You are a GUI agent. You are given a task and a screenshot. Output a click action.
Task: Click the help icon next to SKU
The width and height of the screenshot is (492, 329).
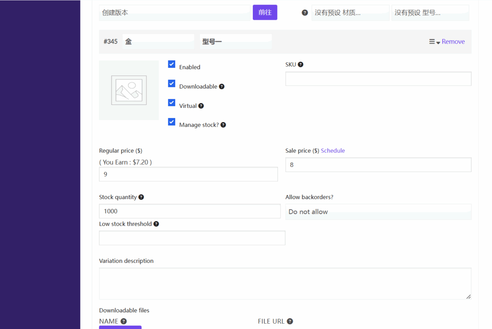301,65
